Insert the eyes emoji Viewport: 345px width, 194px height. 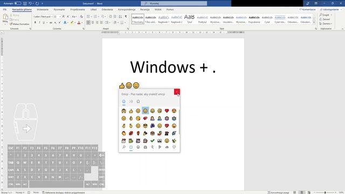click(x=160, y=140)
